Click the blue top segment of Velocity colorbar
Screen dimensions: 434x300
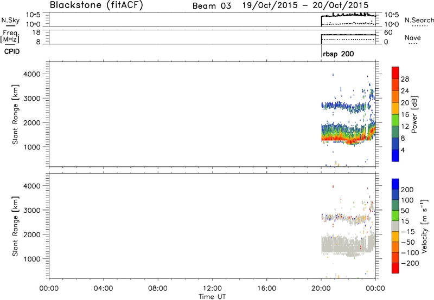pyautogui.click(x=395, y=184)
